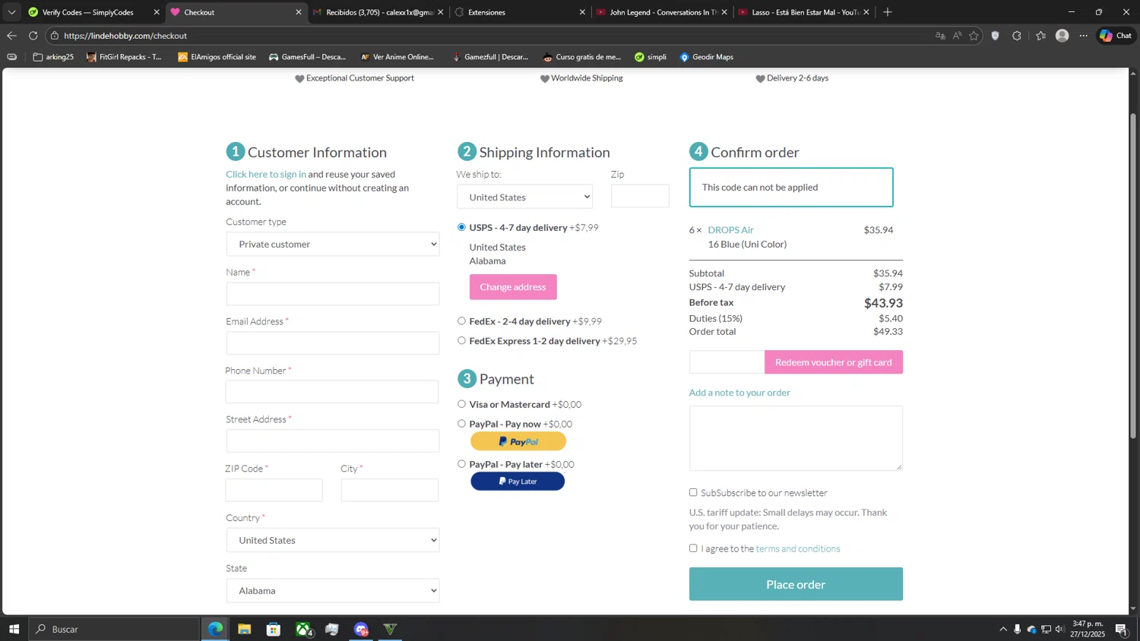Open Copilot Chat button
The image size is (1140, 641).
tap(1116, 36)
